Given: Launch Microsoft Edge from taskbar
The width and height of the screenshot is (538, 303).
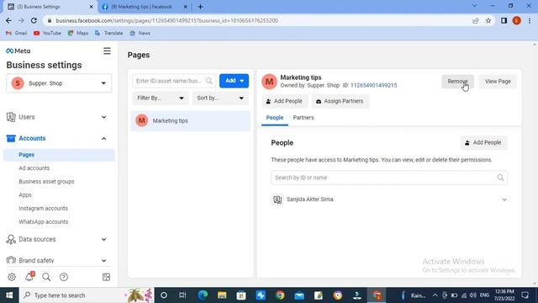Looking at the screenshot, I should tap(203, 295).
